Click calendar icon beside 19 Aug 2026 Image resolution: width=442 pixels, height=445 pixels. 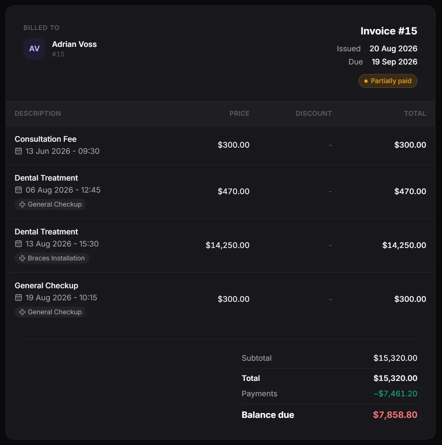coord(18,297)
